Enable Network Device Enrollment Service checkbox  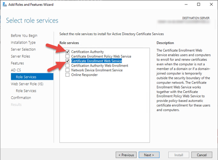[67, 70]
